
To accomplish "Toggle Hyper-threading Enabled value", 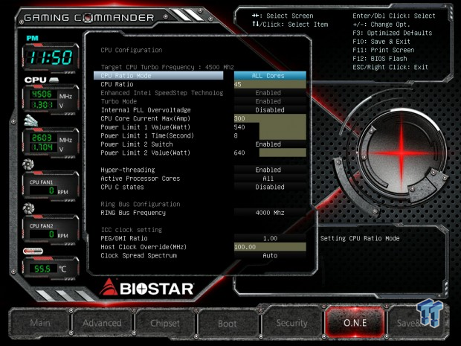I will click(x=270, y=170).
